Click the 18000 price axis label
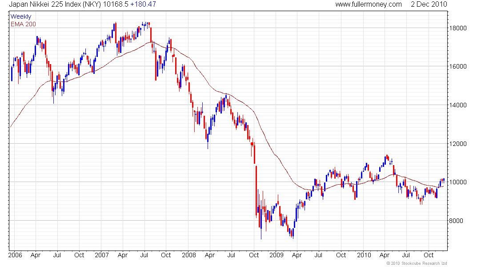489x267 pixels. 458,28
